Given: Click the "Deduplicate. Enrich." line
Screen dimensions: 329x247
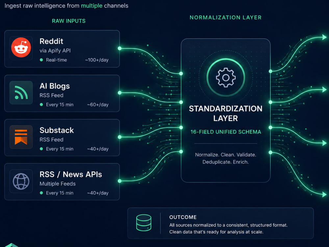Looking at the screenshot, I should [226, 162].
